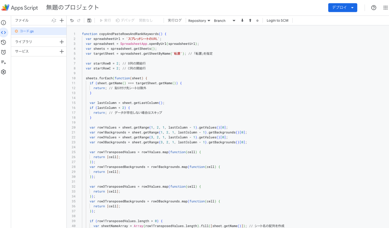Click the ファイル section header
The image size is (389, 228).
tap(22, 20)
